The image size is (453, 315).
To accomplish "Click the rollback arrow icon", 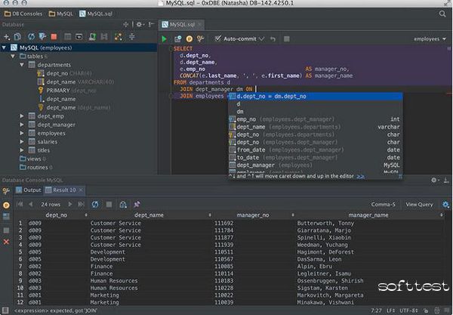I will 273,39.
